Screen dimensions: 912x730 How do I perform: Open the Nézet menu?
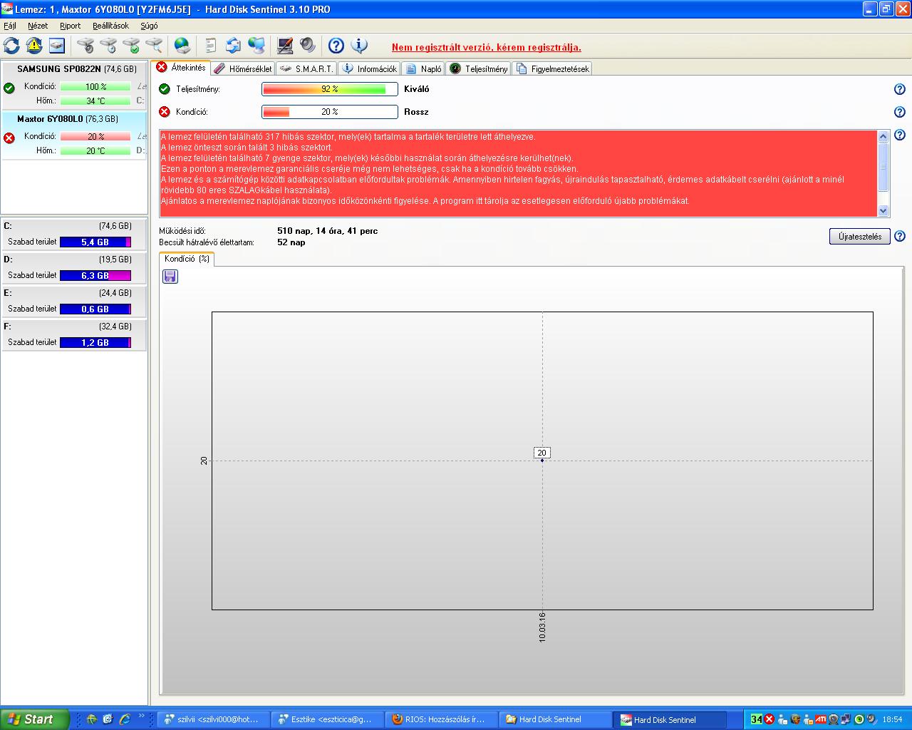38,26
